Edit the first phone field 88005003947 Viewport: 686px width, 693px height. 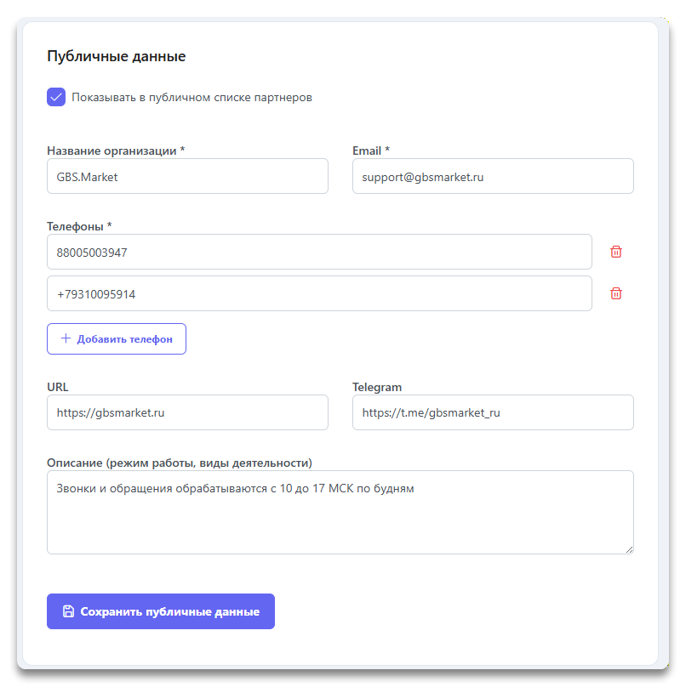click(319, 252)
